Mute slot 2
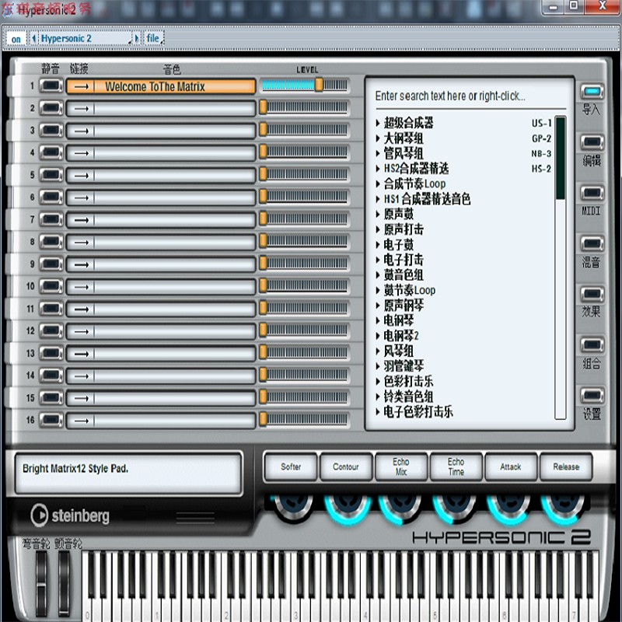The height and width of the screenshot is (622, 622). point(51,108)
